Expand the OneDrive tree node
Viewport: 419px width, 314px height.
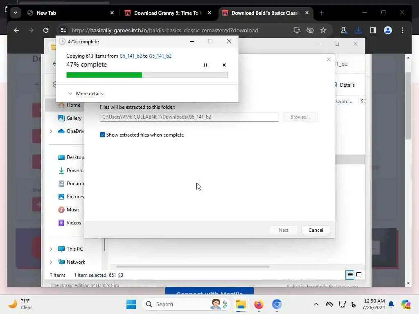51,131
